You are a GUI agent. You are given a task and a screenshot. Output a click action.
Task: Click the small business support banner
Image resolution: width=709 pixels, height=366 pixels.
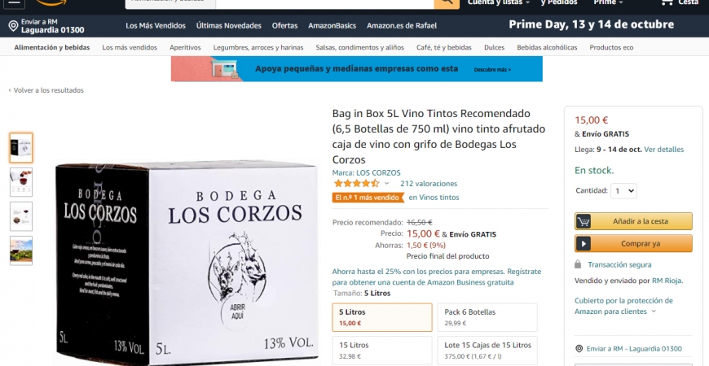[x=357, y=69]
